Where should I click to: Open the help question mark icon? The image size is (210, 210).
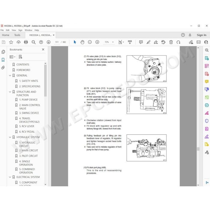coord(183,35)
